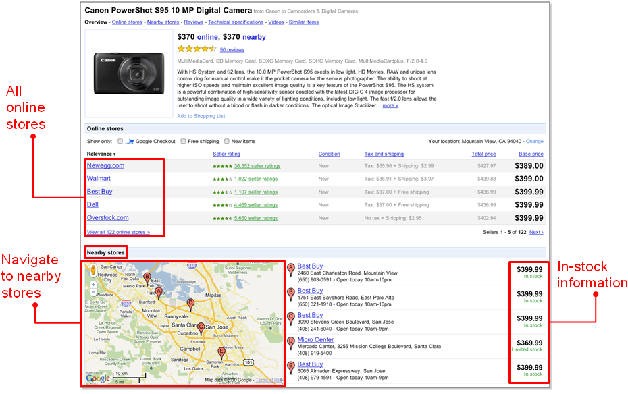Tick the Free shipping checkbox
This screenshot has height=394, width=628.
pyautogui.click(x=183, y=141)
